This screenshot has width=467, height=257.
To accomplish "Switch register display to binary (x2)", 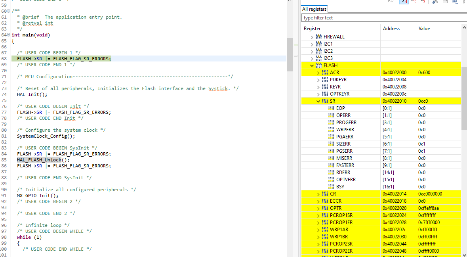I will pyautogui.click(x=423, y=2).
